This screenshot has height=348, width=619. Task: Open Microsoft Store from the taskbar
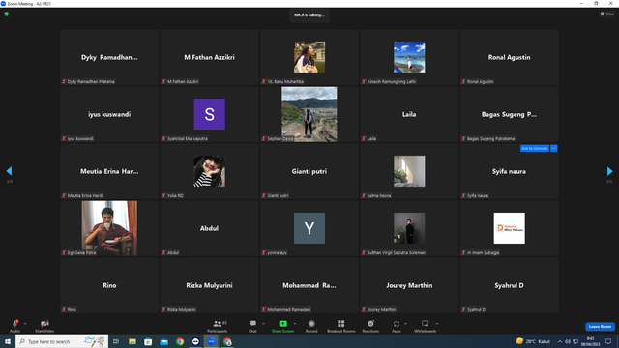click(148, 341)
